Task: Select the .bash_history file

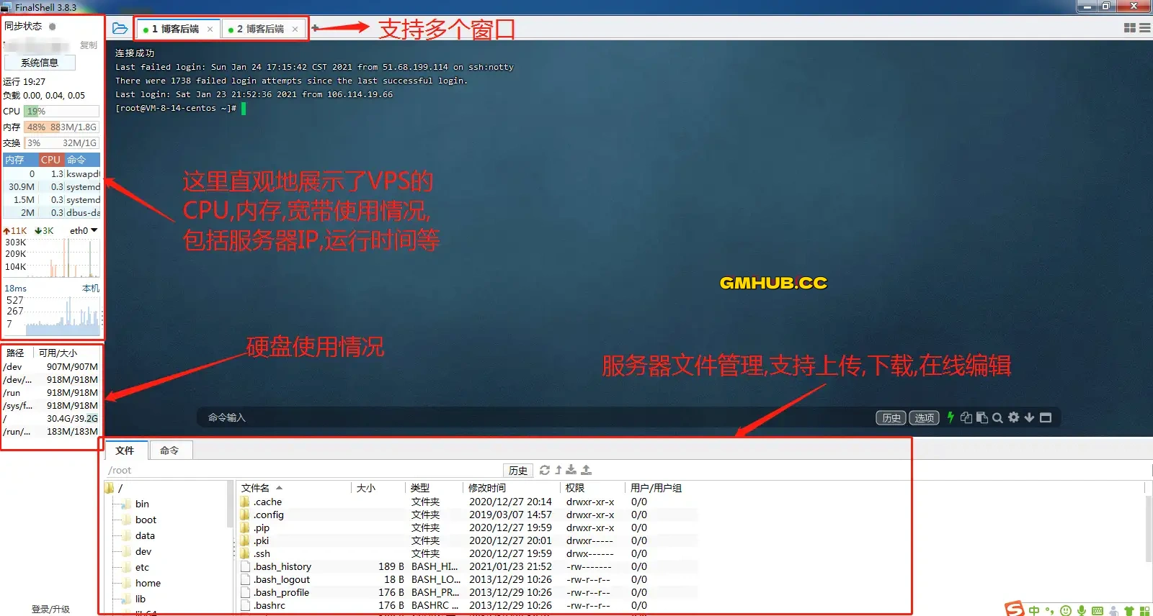Action: click(x=468, y=566)
